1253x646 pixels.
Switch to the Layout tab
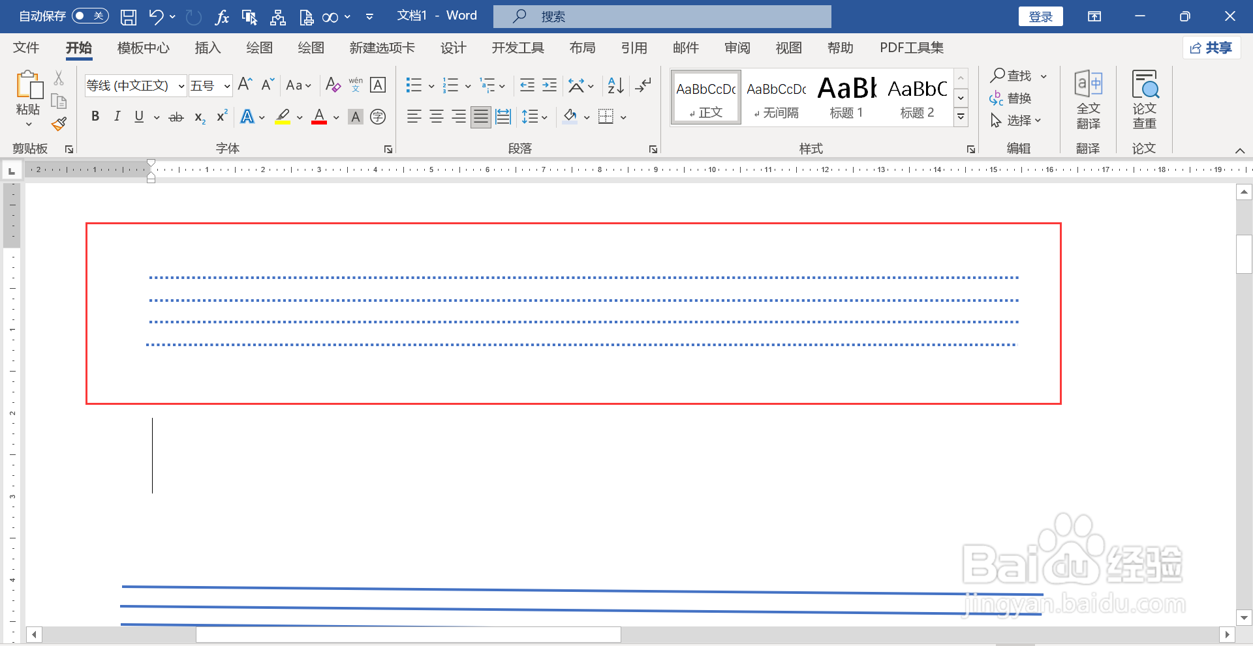pos(582,48)
